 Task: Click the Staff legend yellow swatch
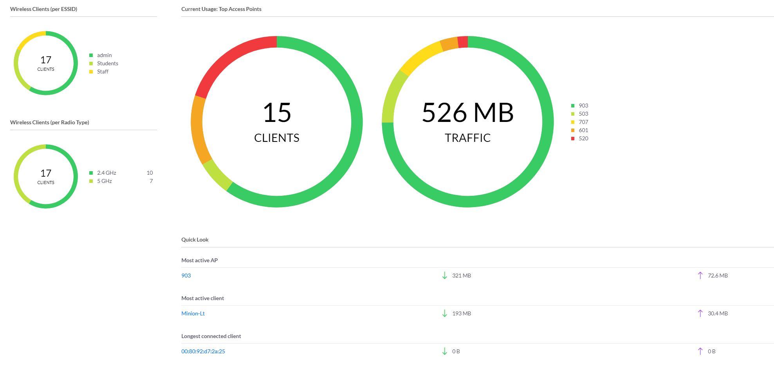91,72
